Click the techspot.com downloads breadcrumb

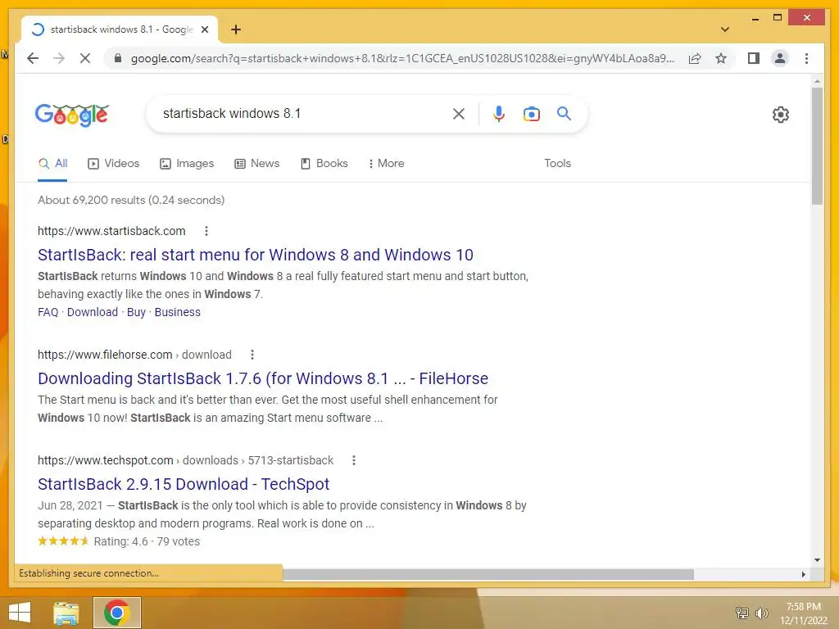click(185, 460)
